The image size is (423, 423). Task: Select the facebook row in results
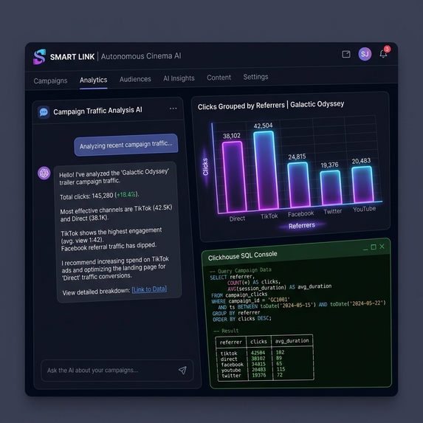[x=266, y=364]
